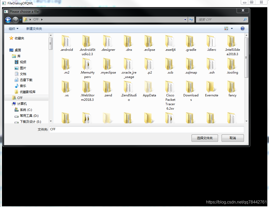Open 优酷影视库 in the sidebar
The image size is (269, 207).
[x=25, y=92]
